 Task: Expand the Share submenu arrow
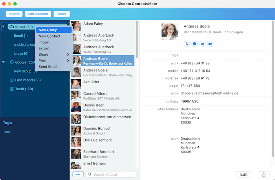(x=68, y=55)
